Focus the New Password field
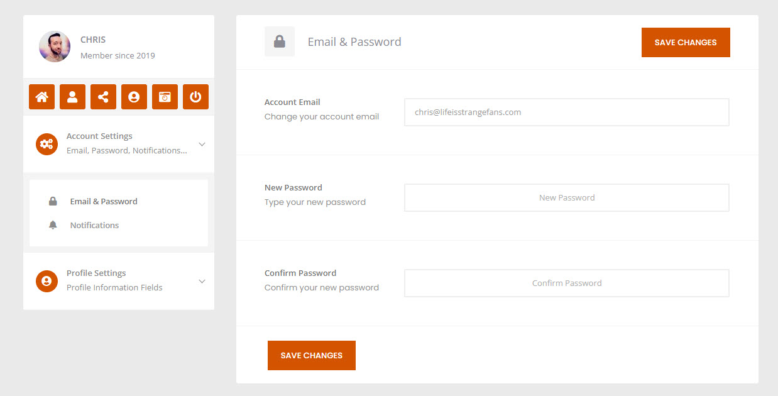The image size is (778, 396). click(x=567, y=197)
